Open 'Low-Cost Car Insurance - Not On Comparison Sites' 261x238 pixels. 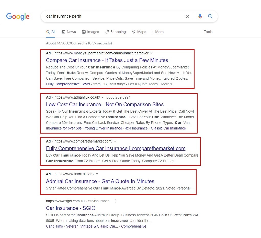[x=105, y=104]
